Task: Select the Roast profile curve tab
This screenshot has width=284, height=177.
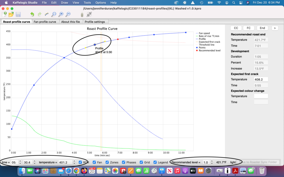Action: coord(16,22)
